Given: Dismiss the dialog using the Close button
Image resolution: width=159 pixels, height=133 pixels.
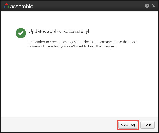Looking at the screenshot, I should pyautogui.click(x=147, y=125).
